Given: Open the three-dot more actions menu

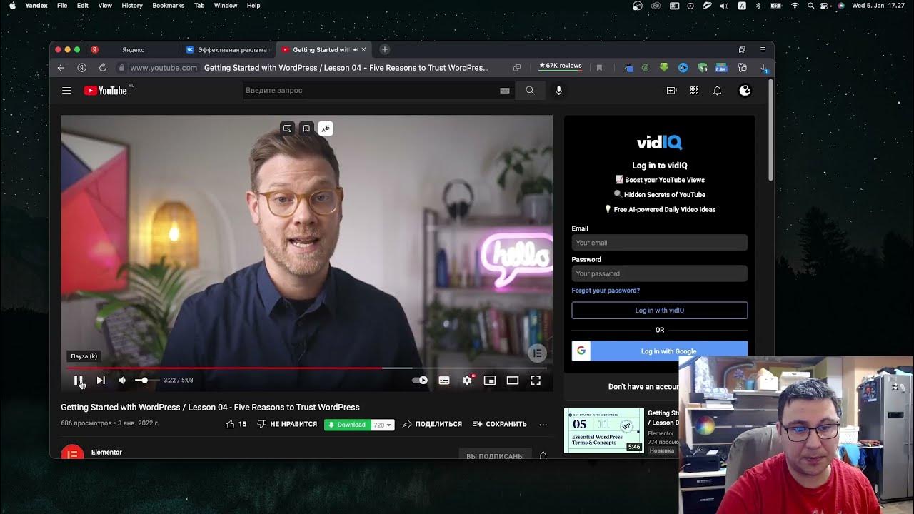Looking at the screenshot, I should pyautogui.click(x=543, y=424).
